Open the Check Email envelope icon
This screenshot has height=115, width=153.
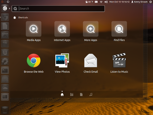pos(91,60)
